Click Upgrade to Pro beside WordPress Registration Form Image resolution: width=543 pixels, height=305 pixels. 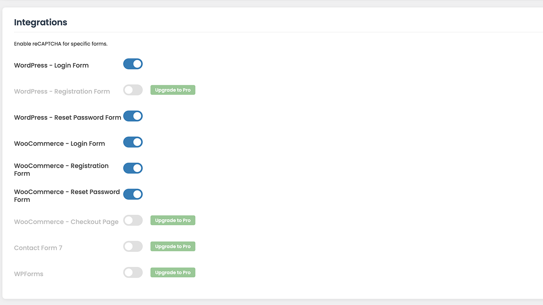[173, 90]
